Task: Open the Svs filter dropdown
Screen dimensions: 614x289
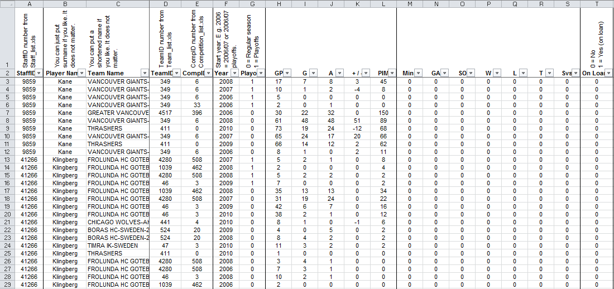Action: coord(575,73)
